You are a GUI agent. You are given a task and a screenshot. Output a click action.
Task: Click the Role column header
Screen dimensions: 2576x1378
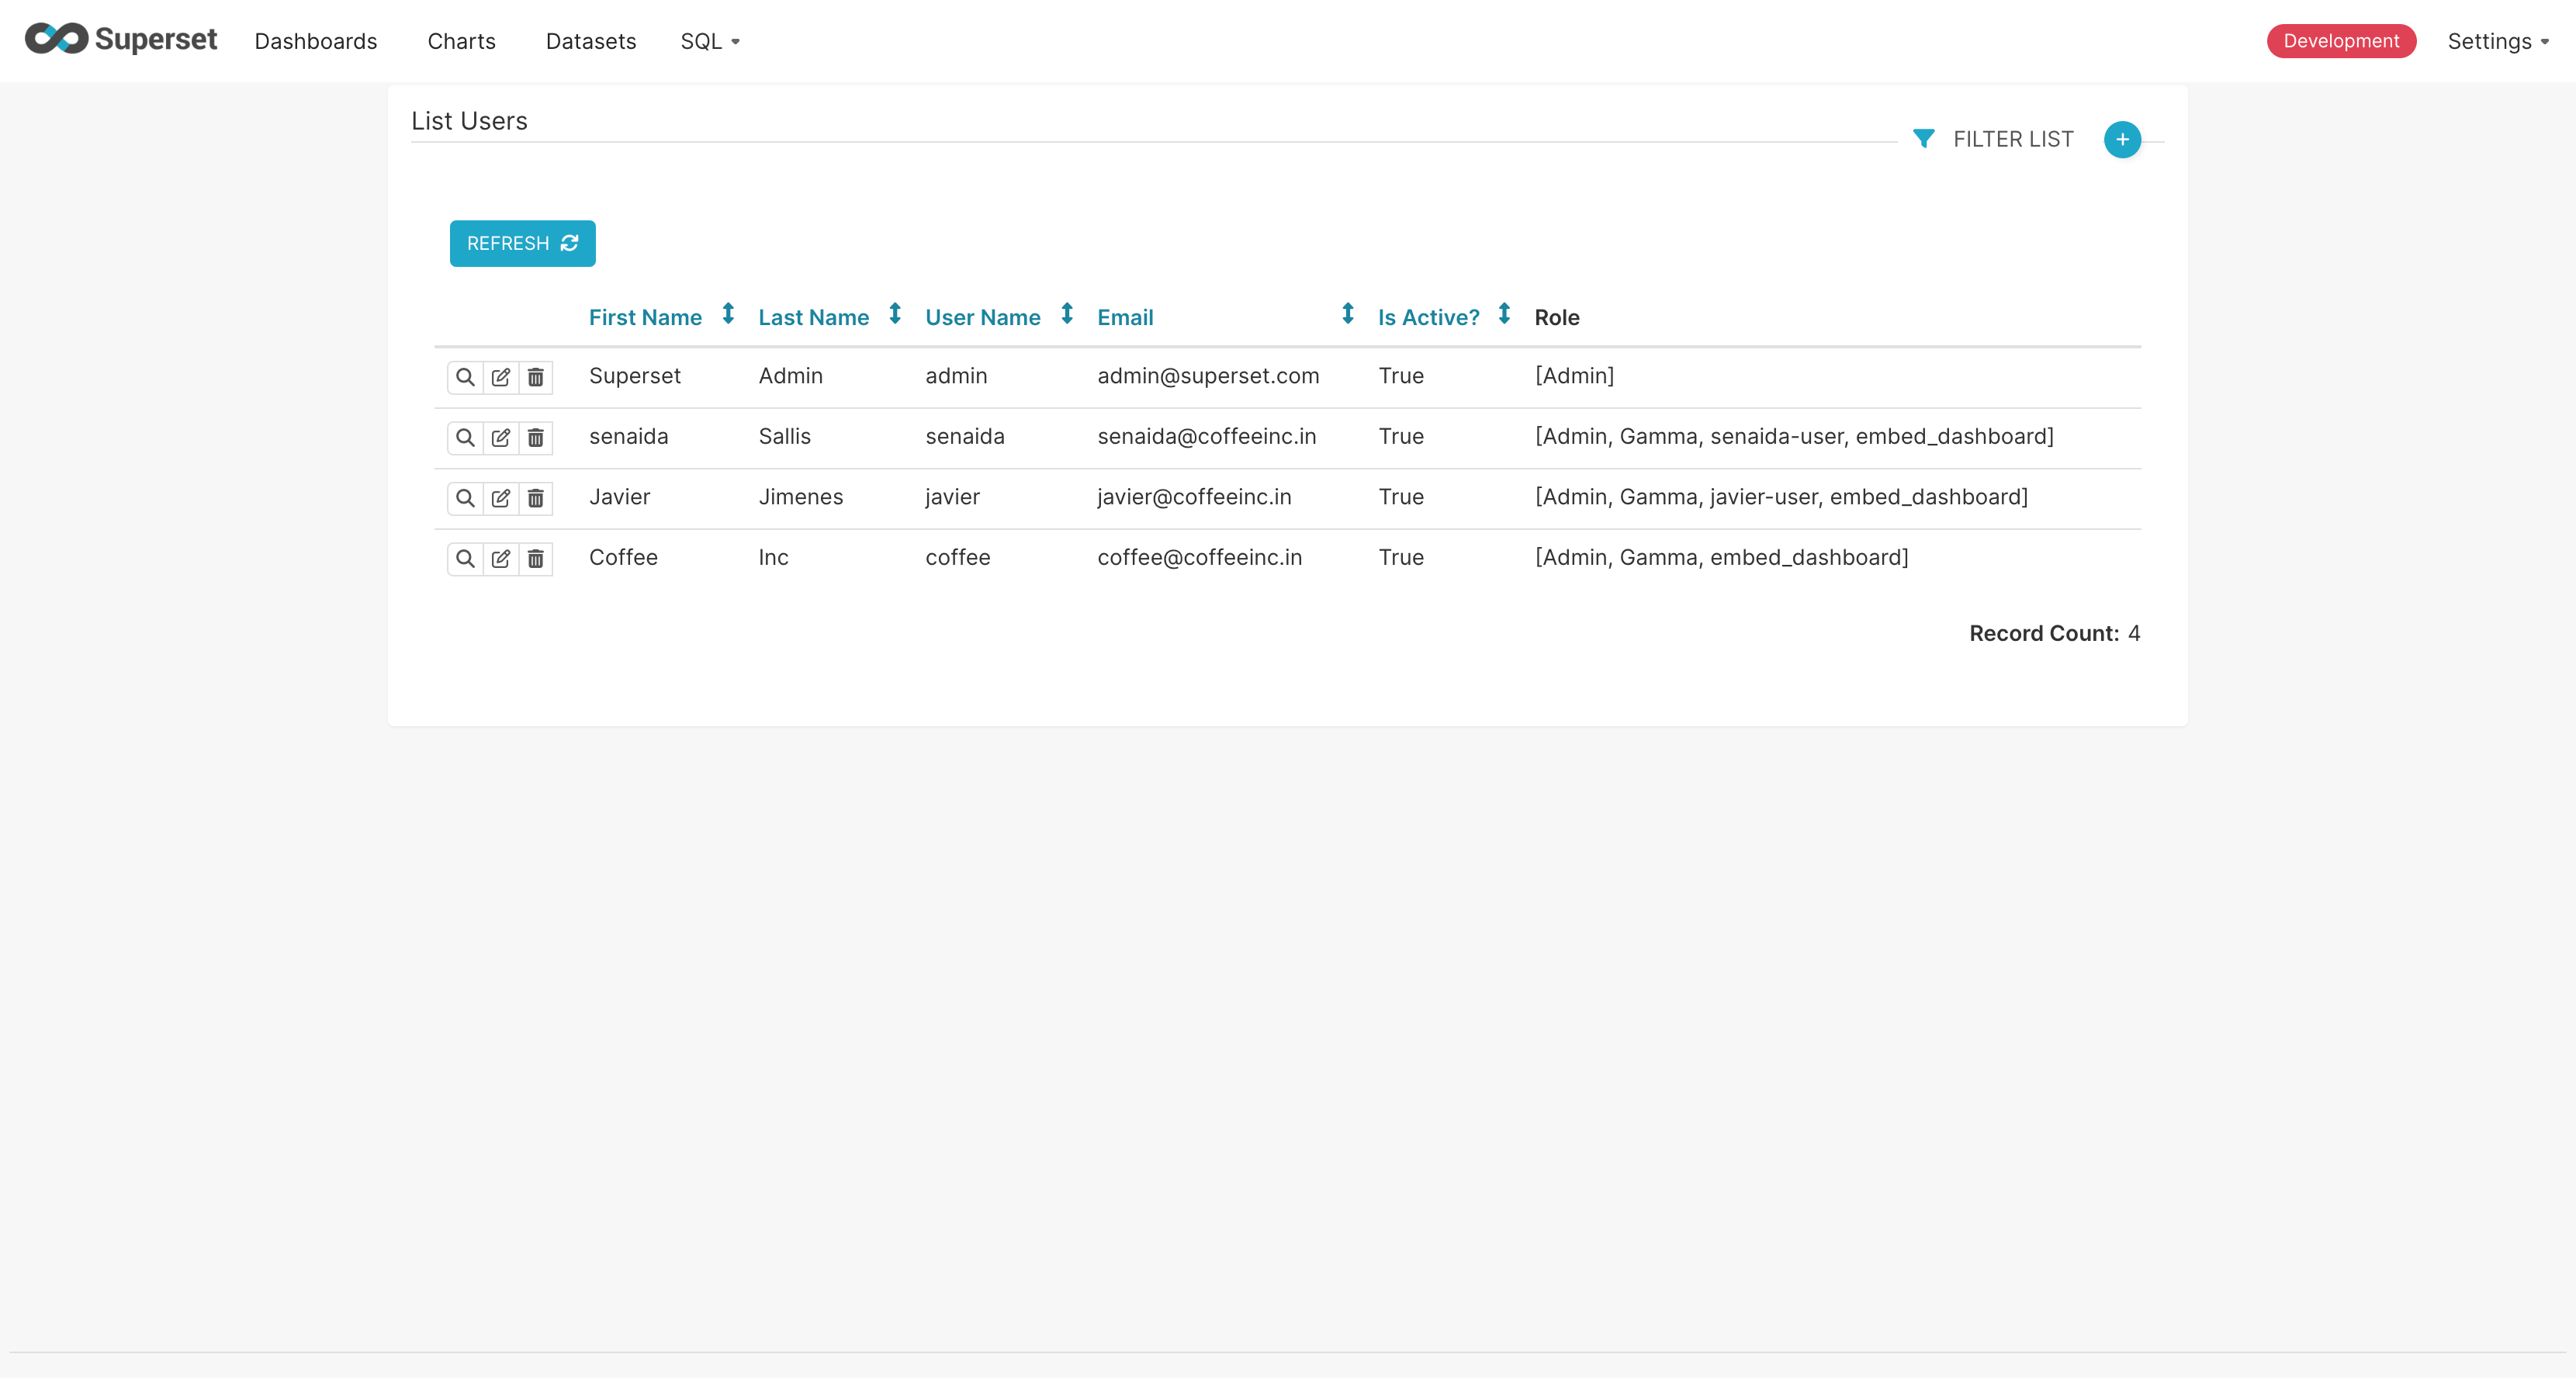point(1557,317)
